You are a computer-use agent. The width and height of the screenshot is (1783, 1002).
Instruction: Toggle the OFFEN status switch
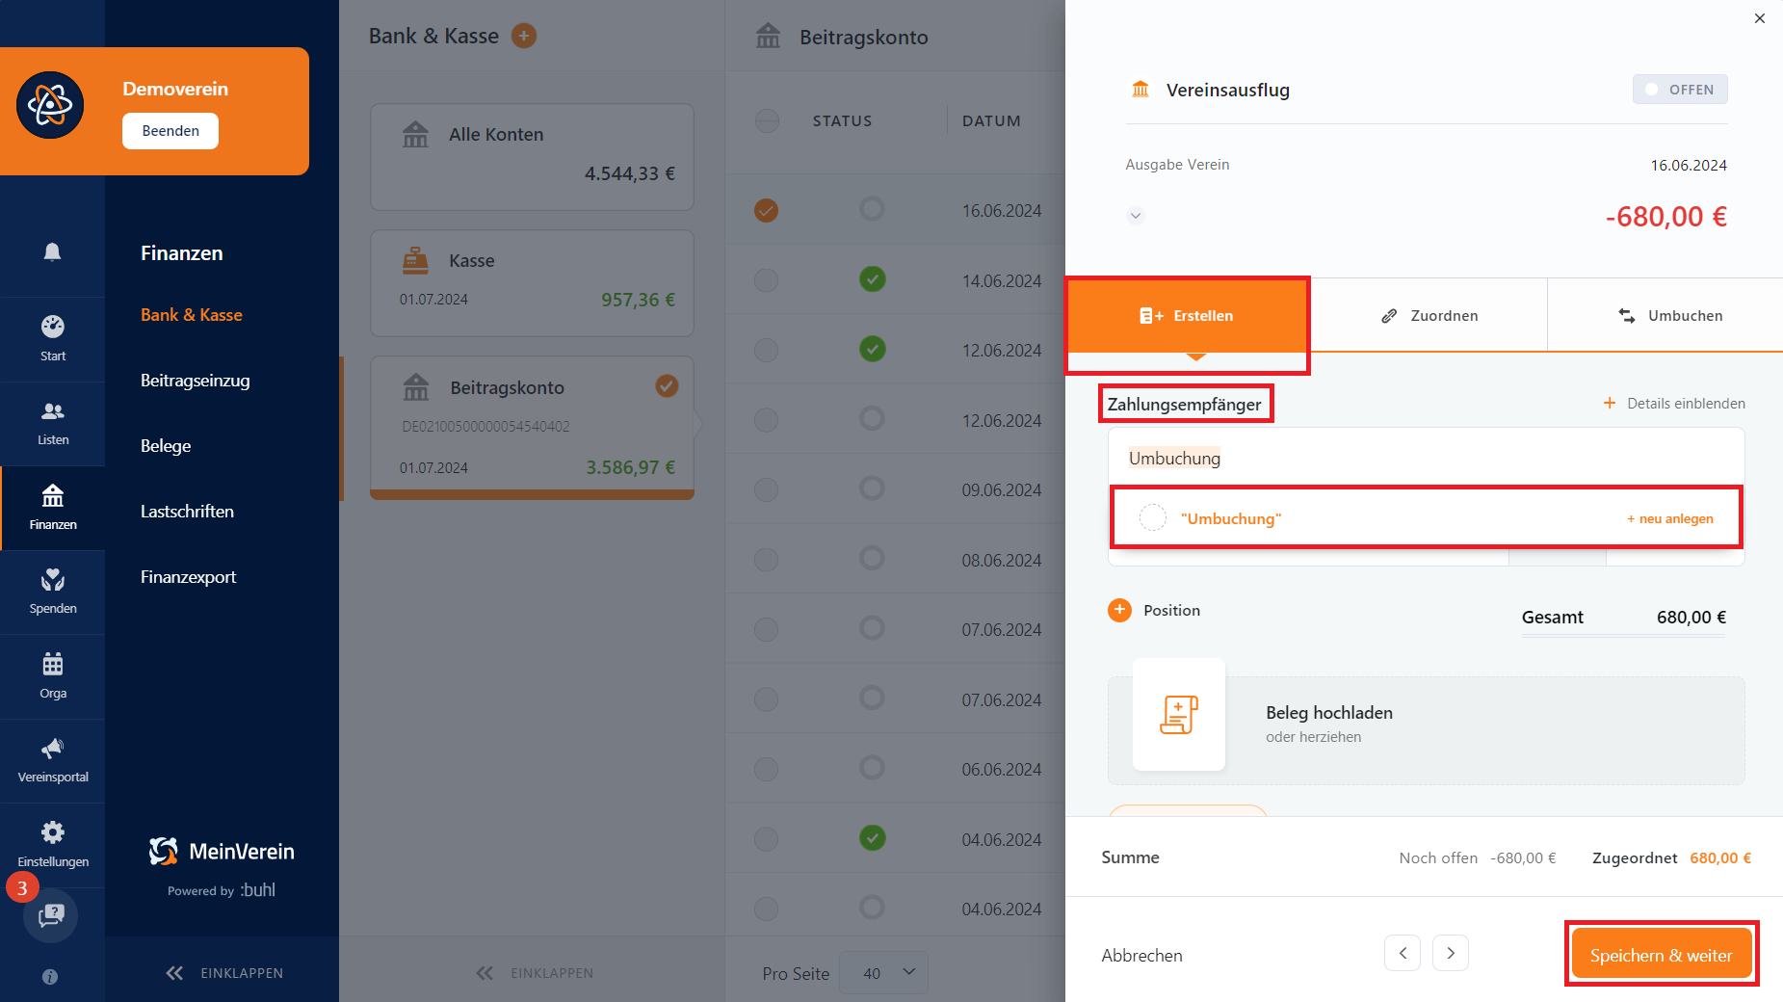tap(1680, 90)
